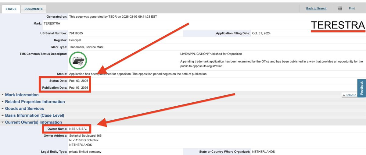366x155 pixels.
Task: Click the Publication Date value
Action: tap(79, 88)
